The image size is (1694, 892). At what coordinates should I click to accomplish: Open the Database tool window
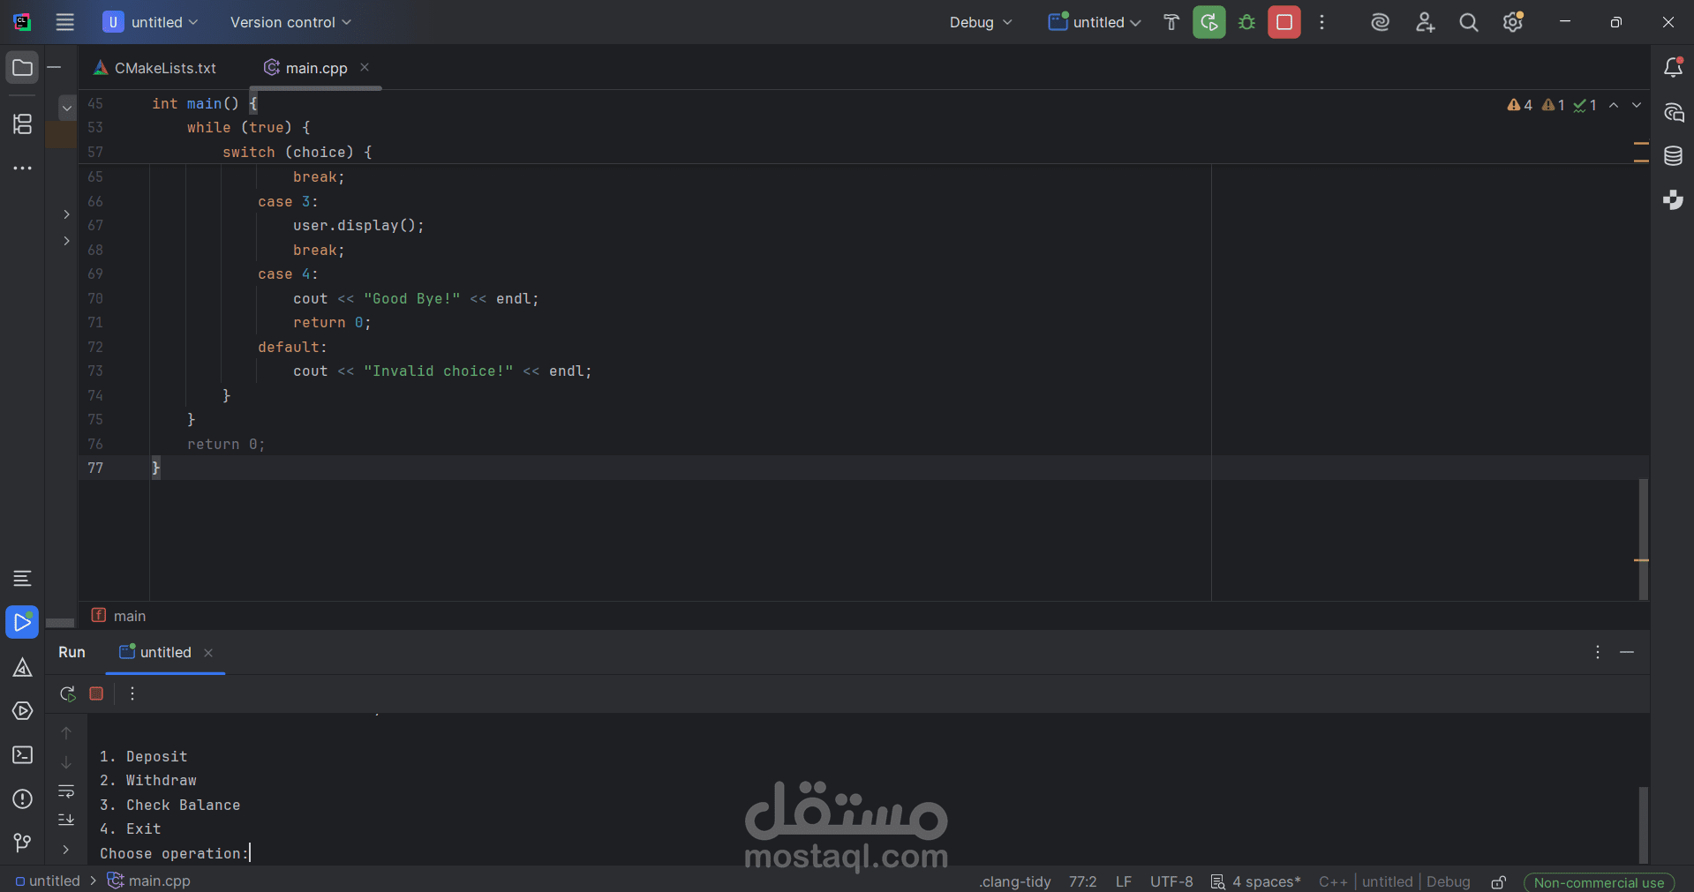1673,156
